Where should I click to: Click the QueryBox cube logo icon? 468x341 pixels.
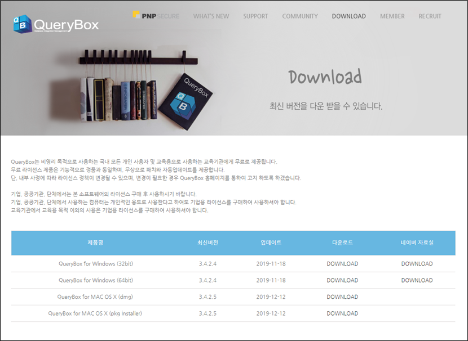click(x=23, y=24)
